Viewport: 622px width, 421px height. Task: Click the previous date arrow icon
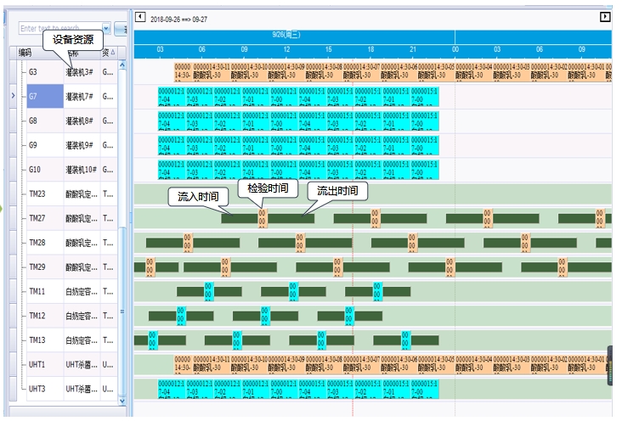pyautogui.click(x=140, y=17)
